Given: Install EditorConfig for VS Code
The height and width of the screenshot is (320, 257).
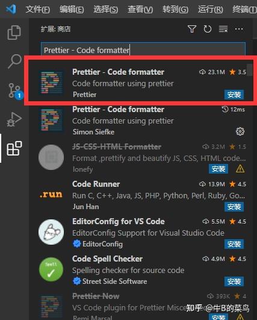Looking at the screenshot, I should tap(234, 244).
